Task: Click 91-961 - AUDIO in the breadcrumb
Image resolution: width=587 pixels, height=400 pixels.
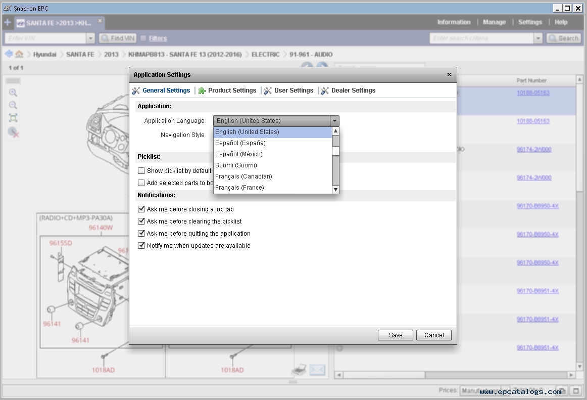Action: 311,54
